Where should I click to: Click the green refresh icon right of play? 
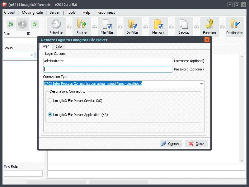35,24
